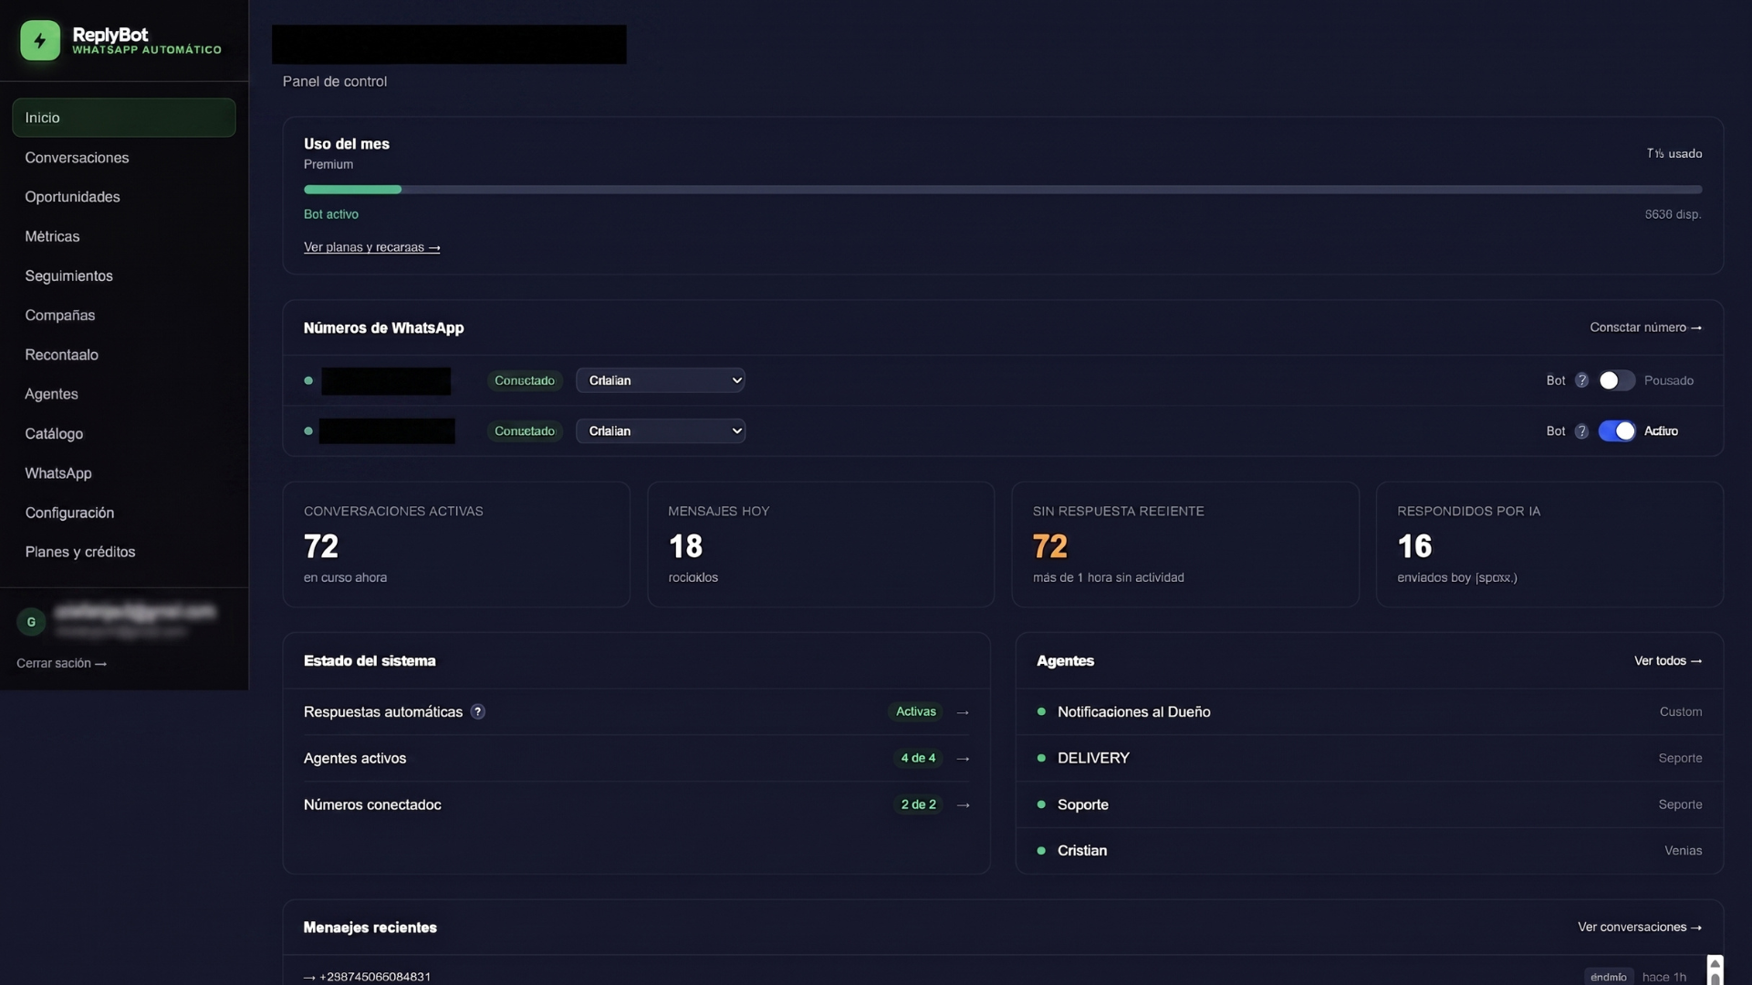The height and width of the screenshot is (985, 1752).
Task: Open Ver todos agents link
Action: 1667,660
